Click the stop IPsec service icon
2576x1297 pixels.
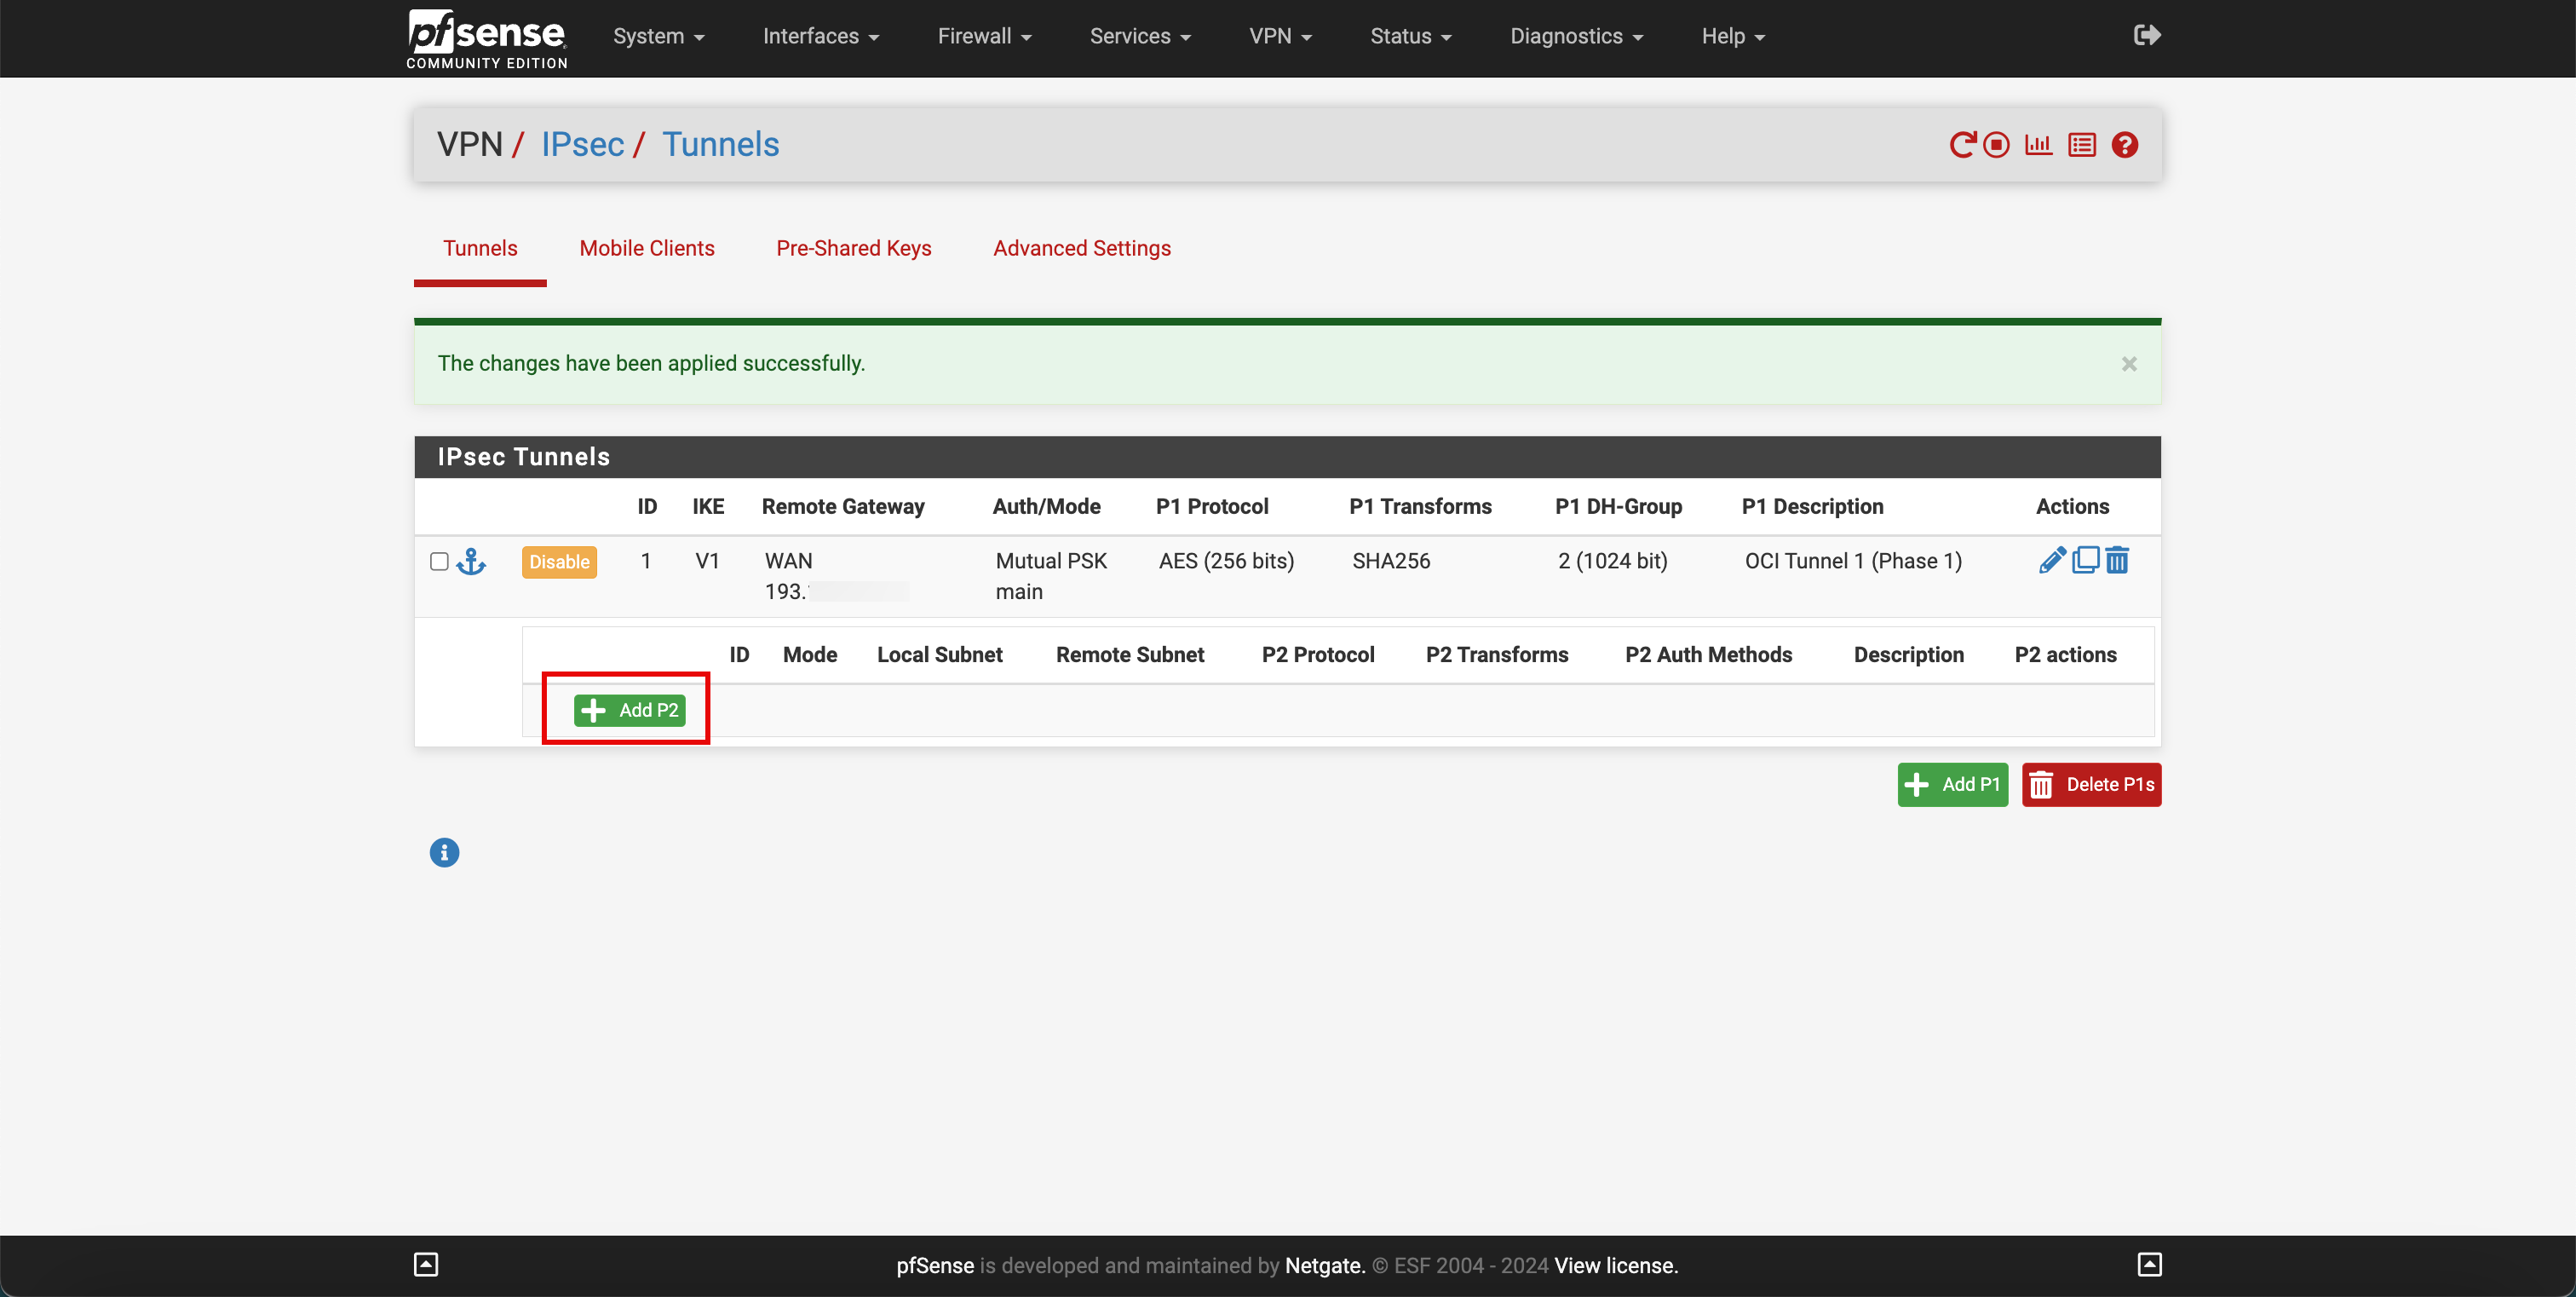pyautogui.click(x=1998, y=144)
